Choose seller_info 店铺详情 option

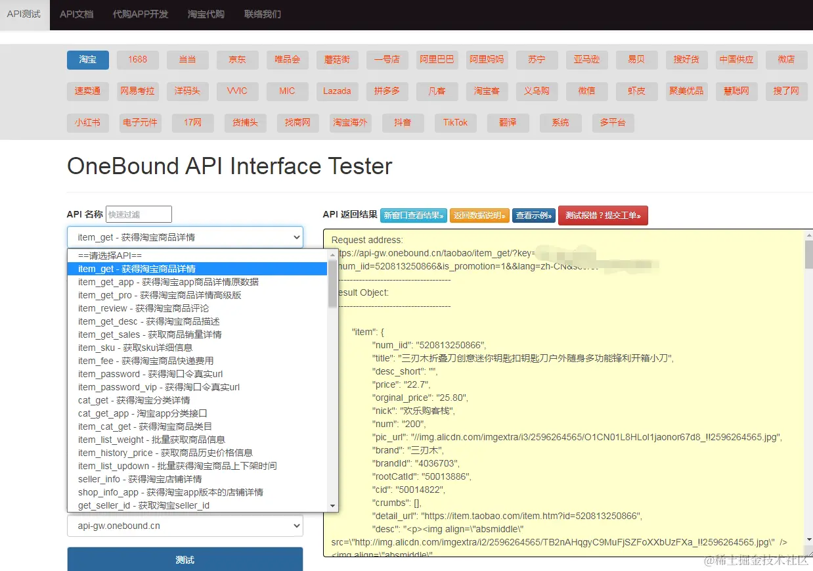[198, 479]
